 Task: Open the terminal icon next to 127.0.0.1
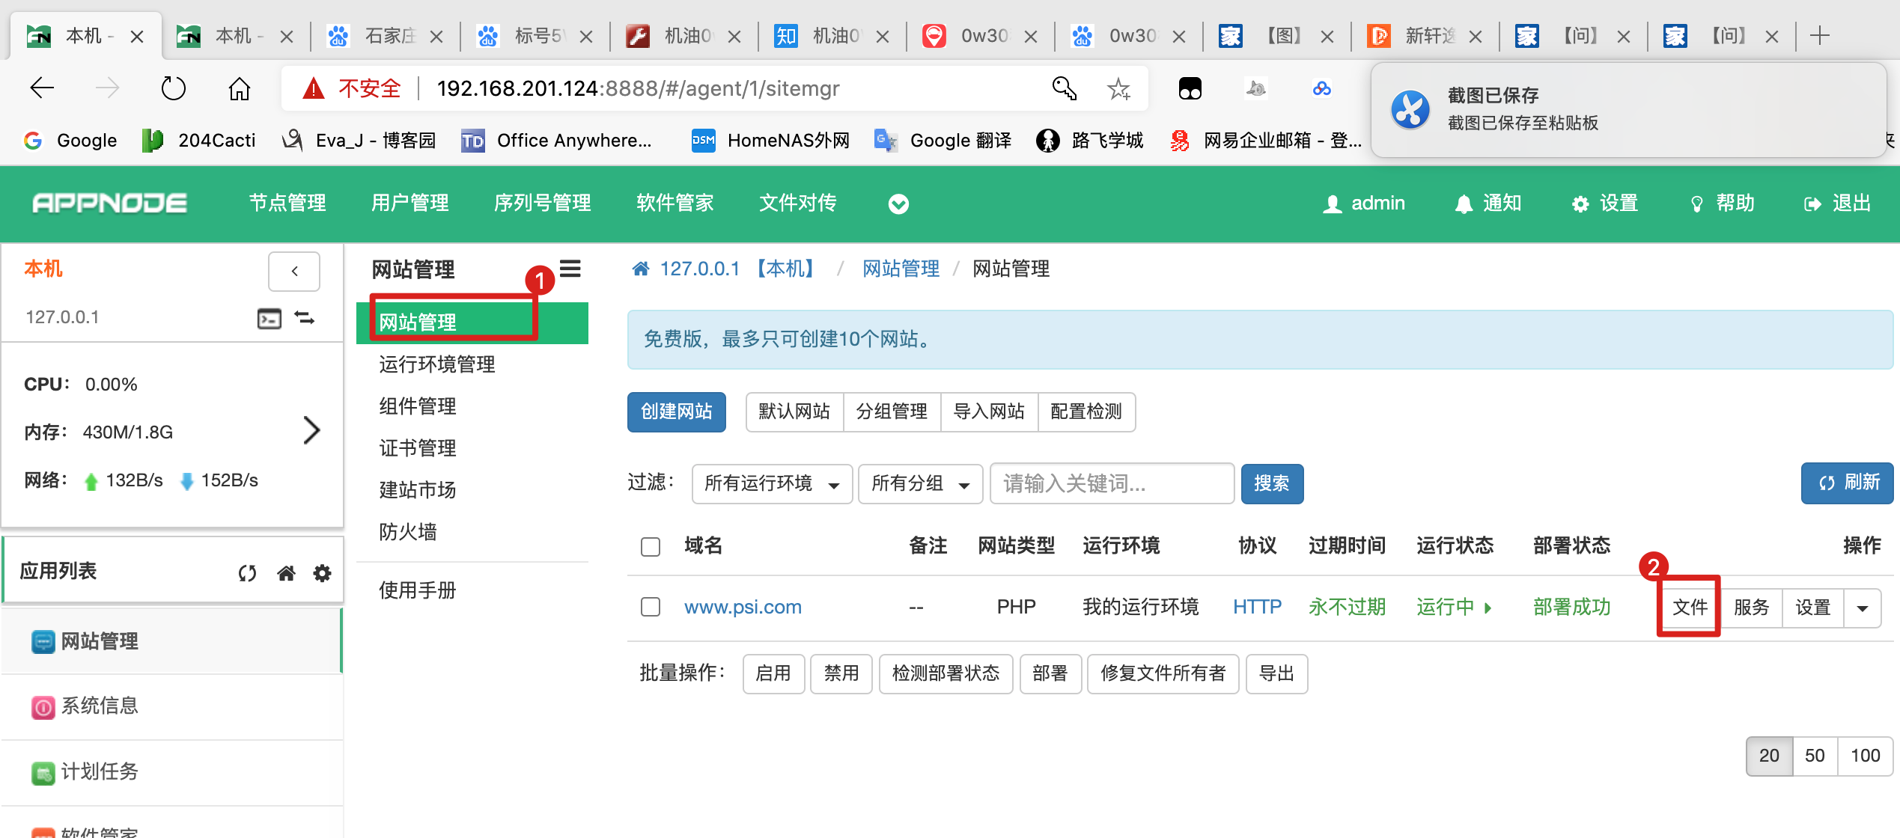[269, 318]
